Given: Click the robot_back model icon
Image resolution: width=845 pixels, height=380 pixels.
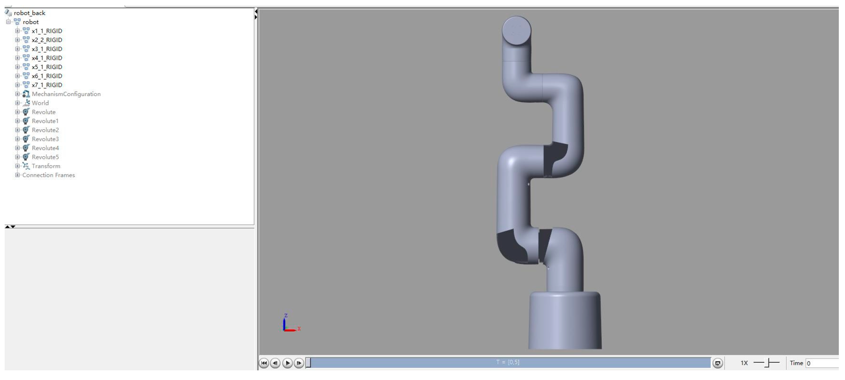Looking at the screenshot, I should (x=8, y=13).
